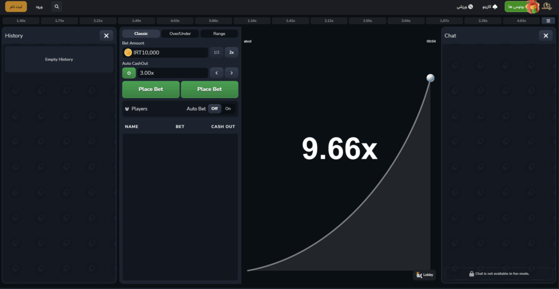559x289 pixels.
Task: Close the History panel
Action: point(106,35)
